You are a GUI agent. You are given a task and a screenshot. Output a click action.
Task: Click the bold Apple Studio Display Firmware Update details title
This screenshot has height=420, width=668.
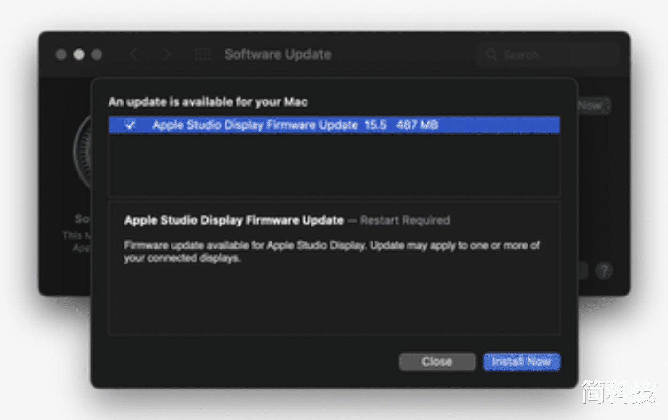(234, 220)
